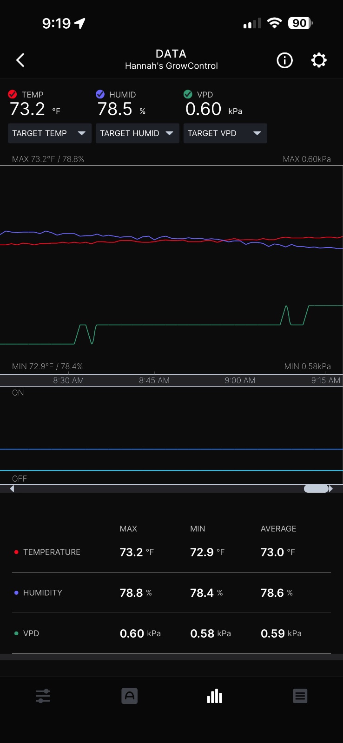Tap the location arrow in status bar
This screenshot has height=743, width=343.
click(80, 23)
